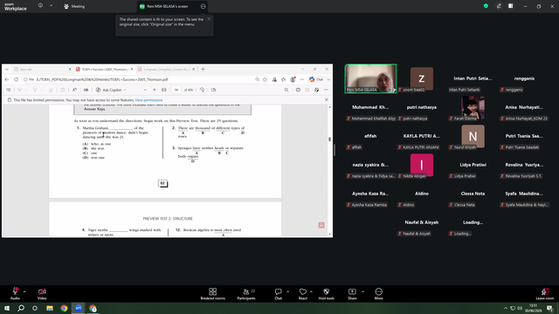Screen dimensions: 559x314
Task: Open Host tools
Action: (x=326, y=294)
